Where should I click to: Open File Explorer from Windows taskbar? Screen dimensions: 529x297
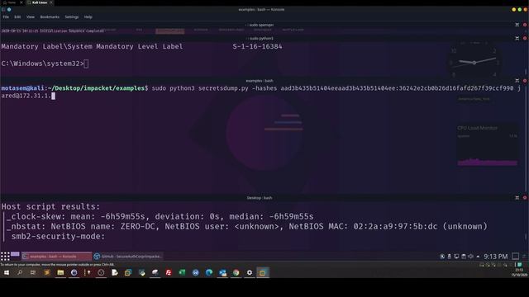click(60, 273)
